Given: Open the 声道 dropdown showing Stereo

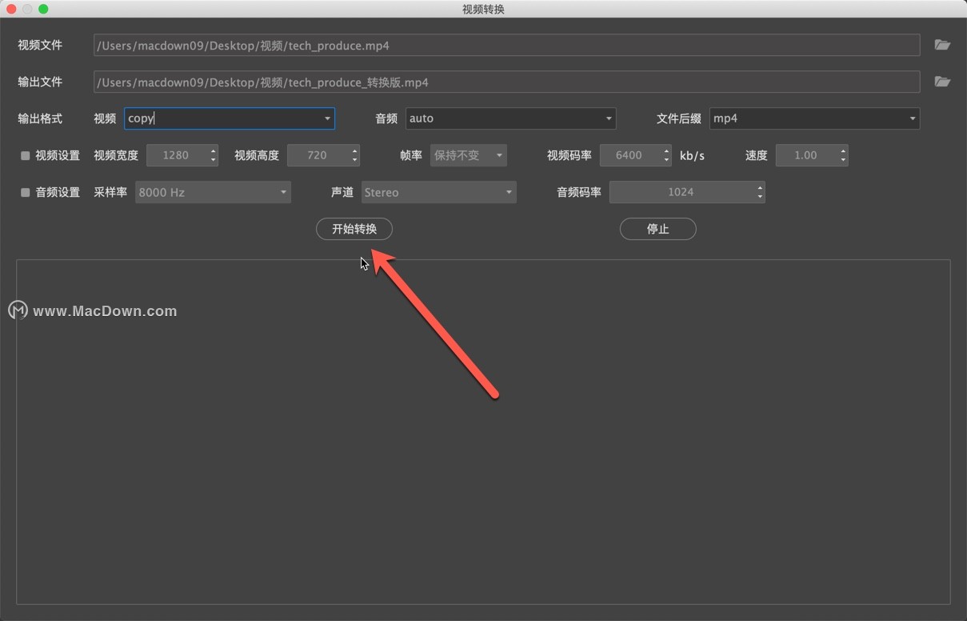Looking at the screenshot, I should (438, 192).
